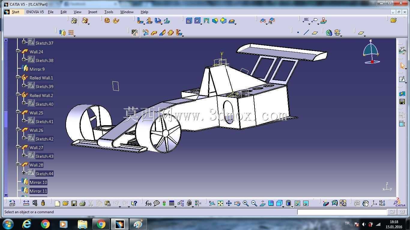The width and height of the screenshot is (410, 230).
Task: Select Wall.26 in the tree
Action: tap(36, 130)
